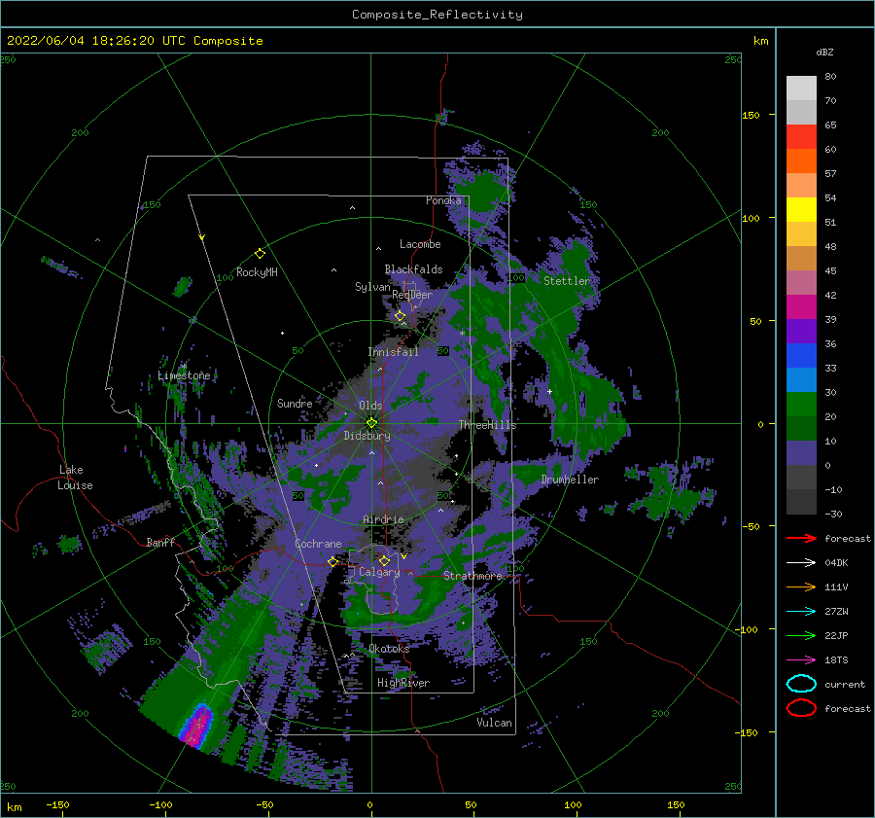Click the white 04DK arrow icon
The image size is (875, 818).
[x=801, y=562]
